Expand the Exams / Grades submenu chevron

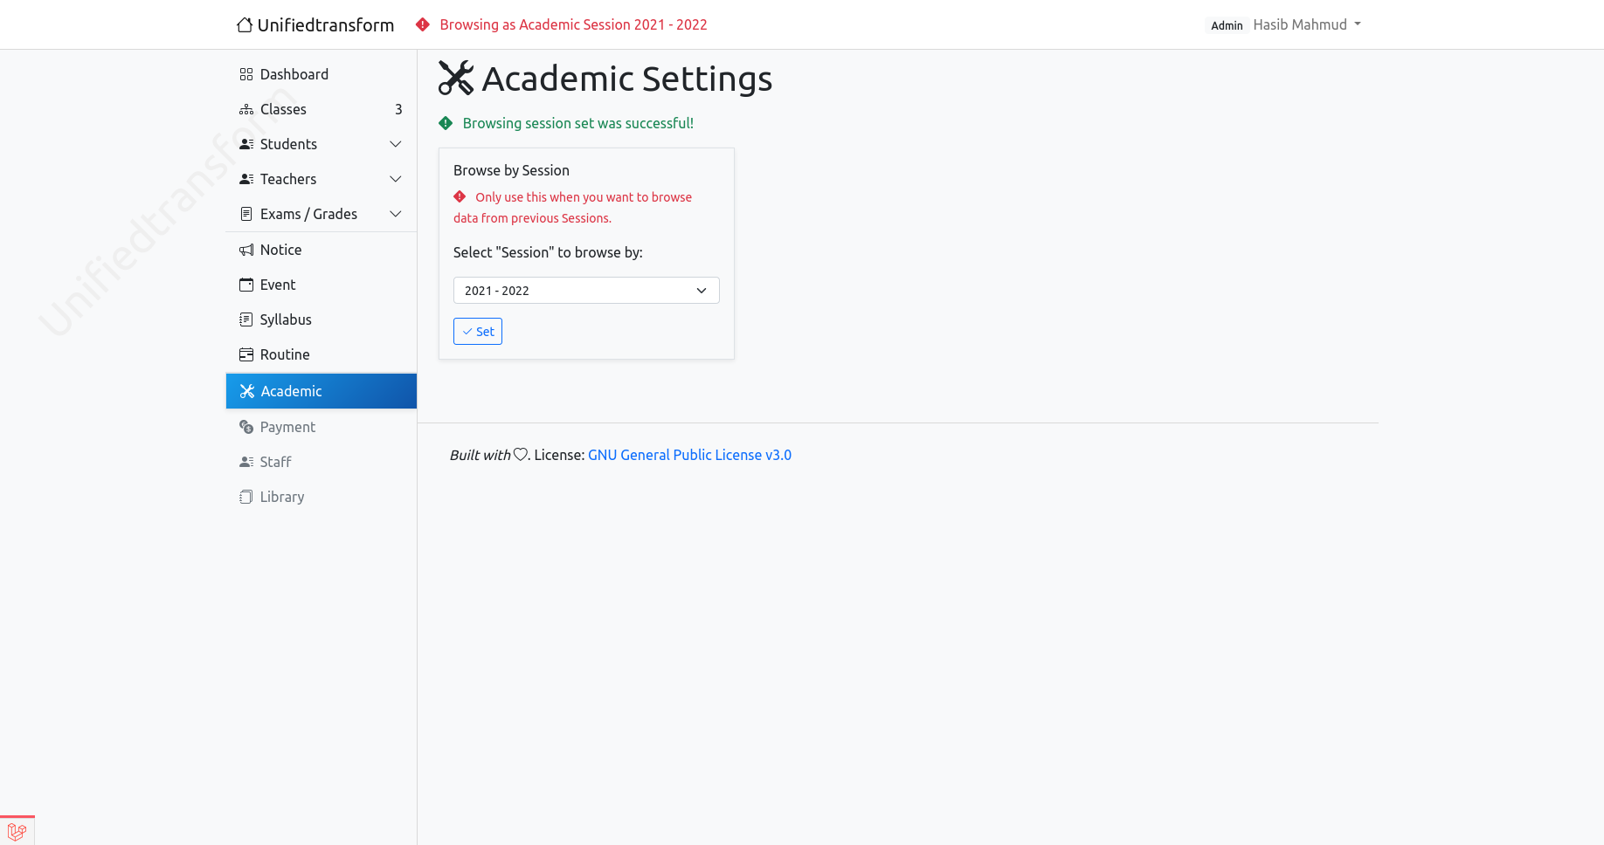[396, 214]
